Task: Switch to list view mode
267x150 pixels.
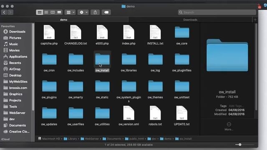Action: tap(46, 12)
